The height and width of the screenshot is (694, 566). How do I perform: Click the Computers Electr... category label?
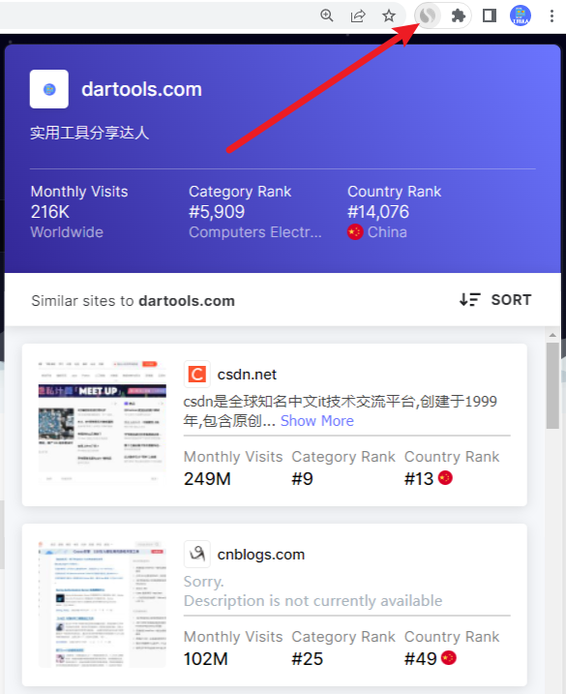click(255, 232)
